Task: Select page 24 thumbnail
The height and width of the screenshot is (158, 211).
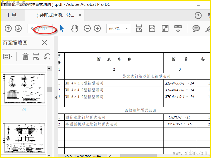Action: [x=24, y=89]
